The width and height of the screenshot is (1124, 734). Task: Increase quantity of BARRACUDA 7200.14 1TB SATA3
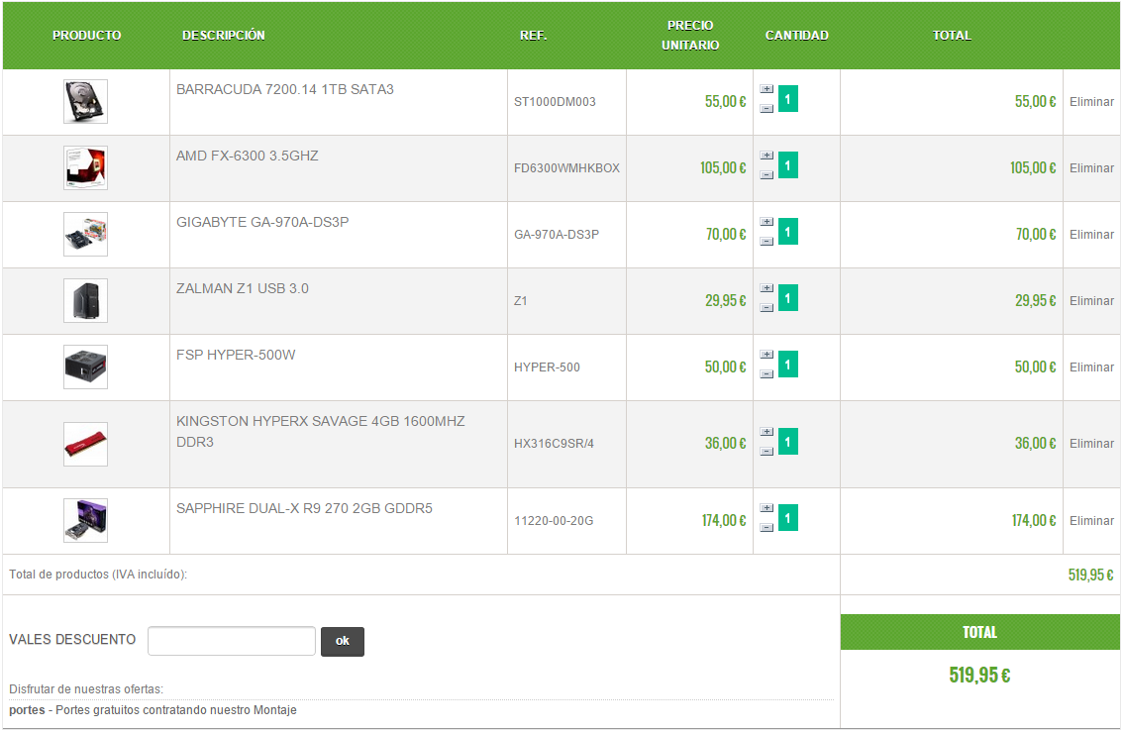[766, 89]
